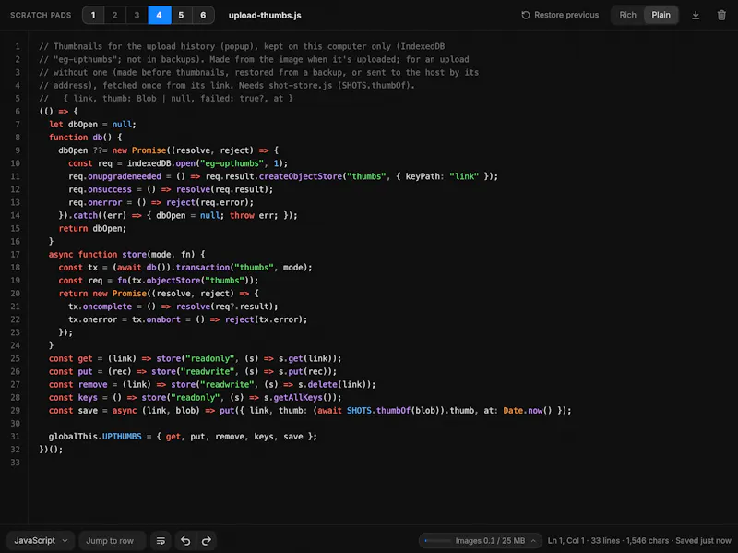The width and height of the screenshot is (738, 553).
Task: Click the 'return dbOpen;' code line
Action: 92,228
